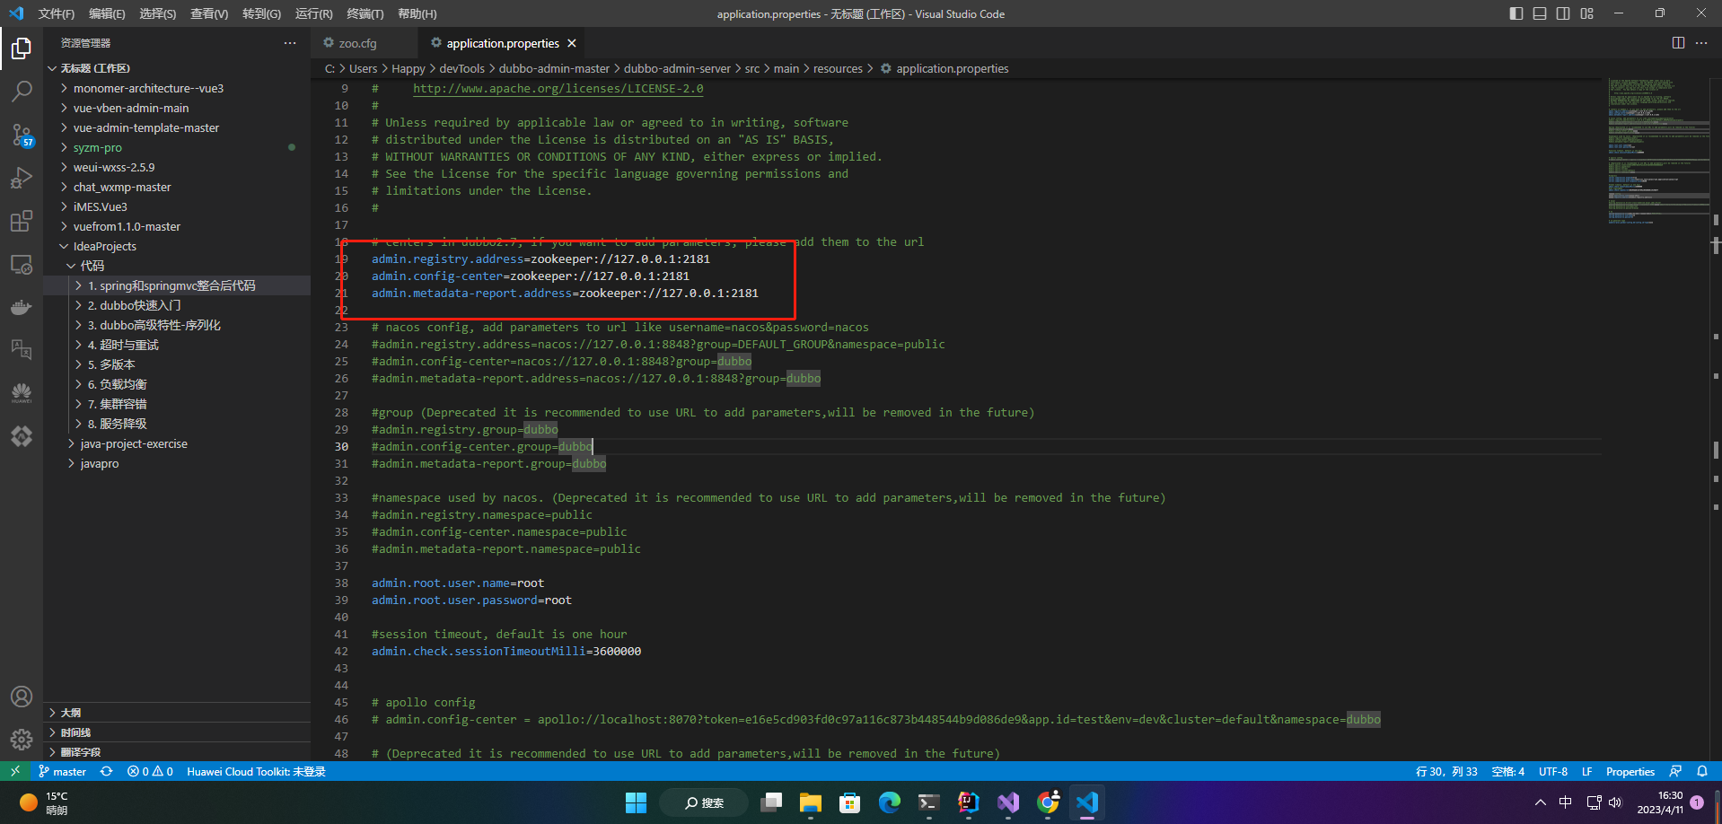The image size is (1722, 824).
Task: Expand the 大纲 outline section
Action: click(70, 713)
